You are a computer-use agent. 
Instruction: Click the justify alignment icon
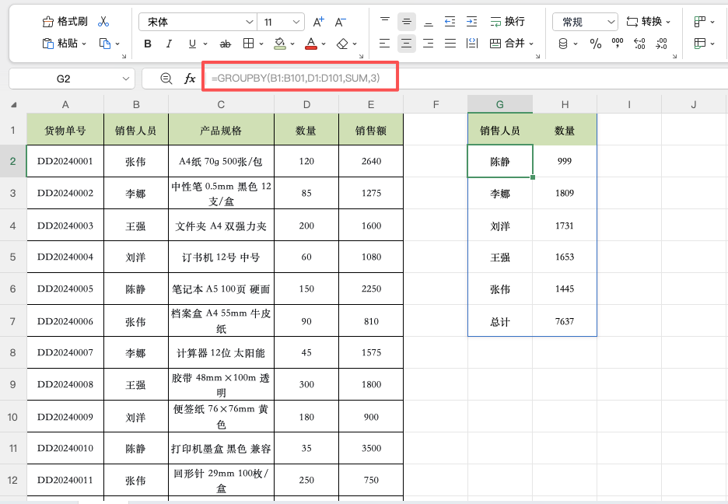(450, 44)
